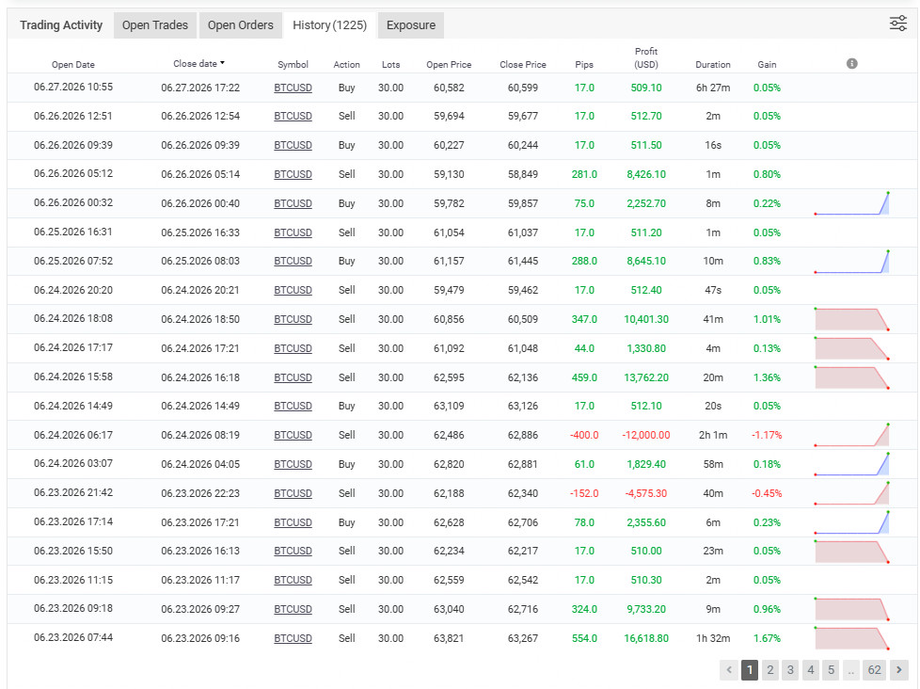
Task: Open BTCUSD link in the 06.23.2026 07:44 row
Action: point(293,638)
